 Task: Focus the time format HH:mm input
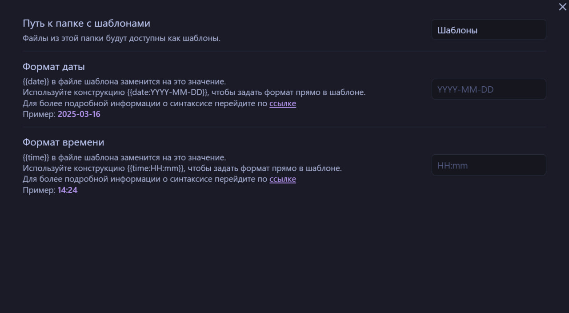(489, 165)
